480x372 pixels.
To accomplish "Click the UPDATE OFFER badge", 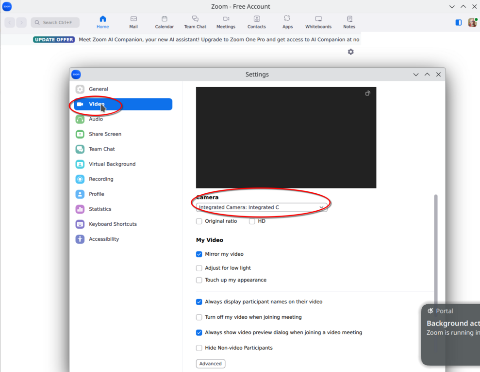I will 54,40.
